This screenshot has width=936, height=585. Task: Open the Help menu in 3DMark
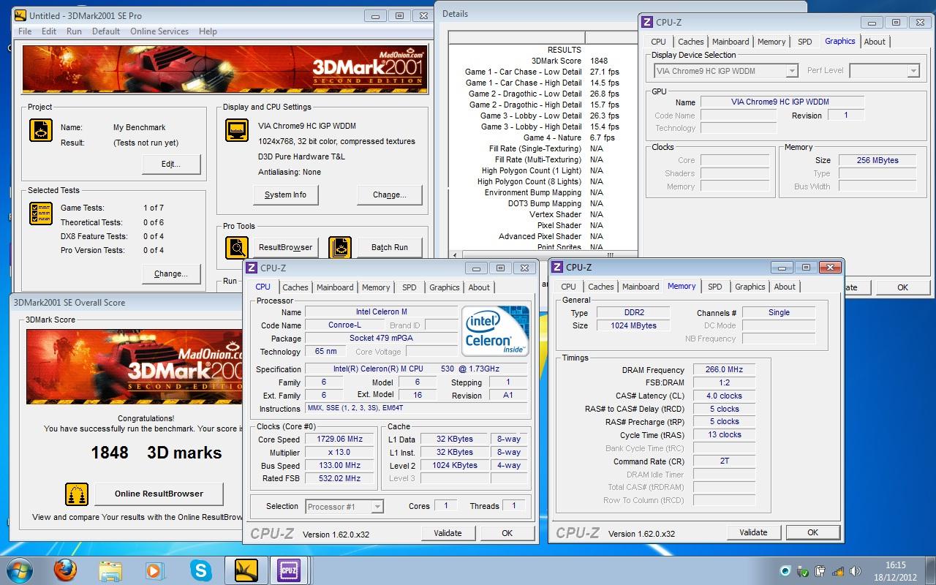click(208, 31)
